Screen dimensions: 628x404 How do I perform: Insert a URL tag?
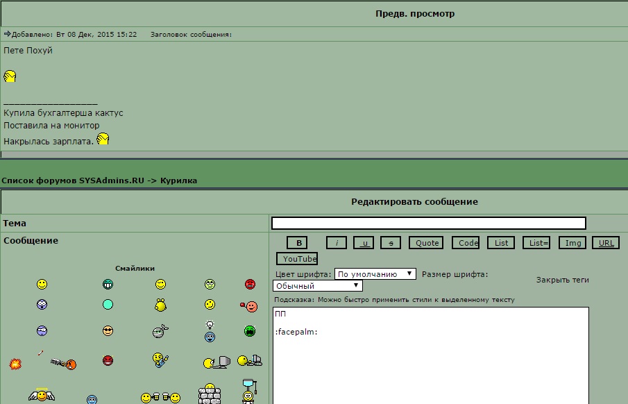[606, 243]
